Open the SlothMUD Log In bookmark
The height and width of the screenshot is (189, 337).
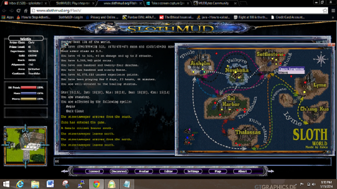70,17
